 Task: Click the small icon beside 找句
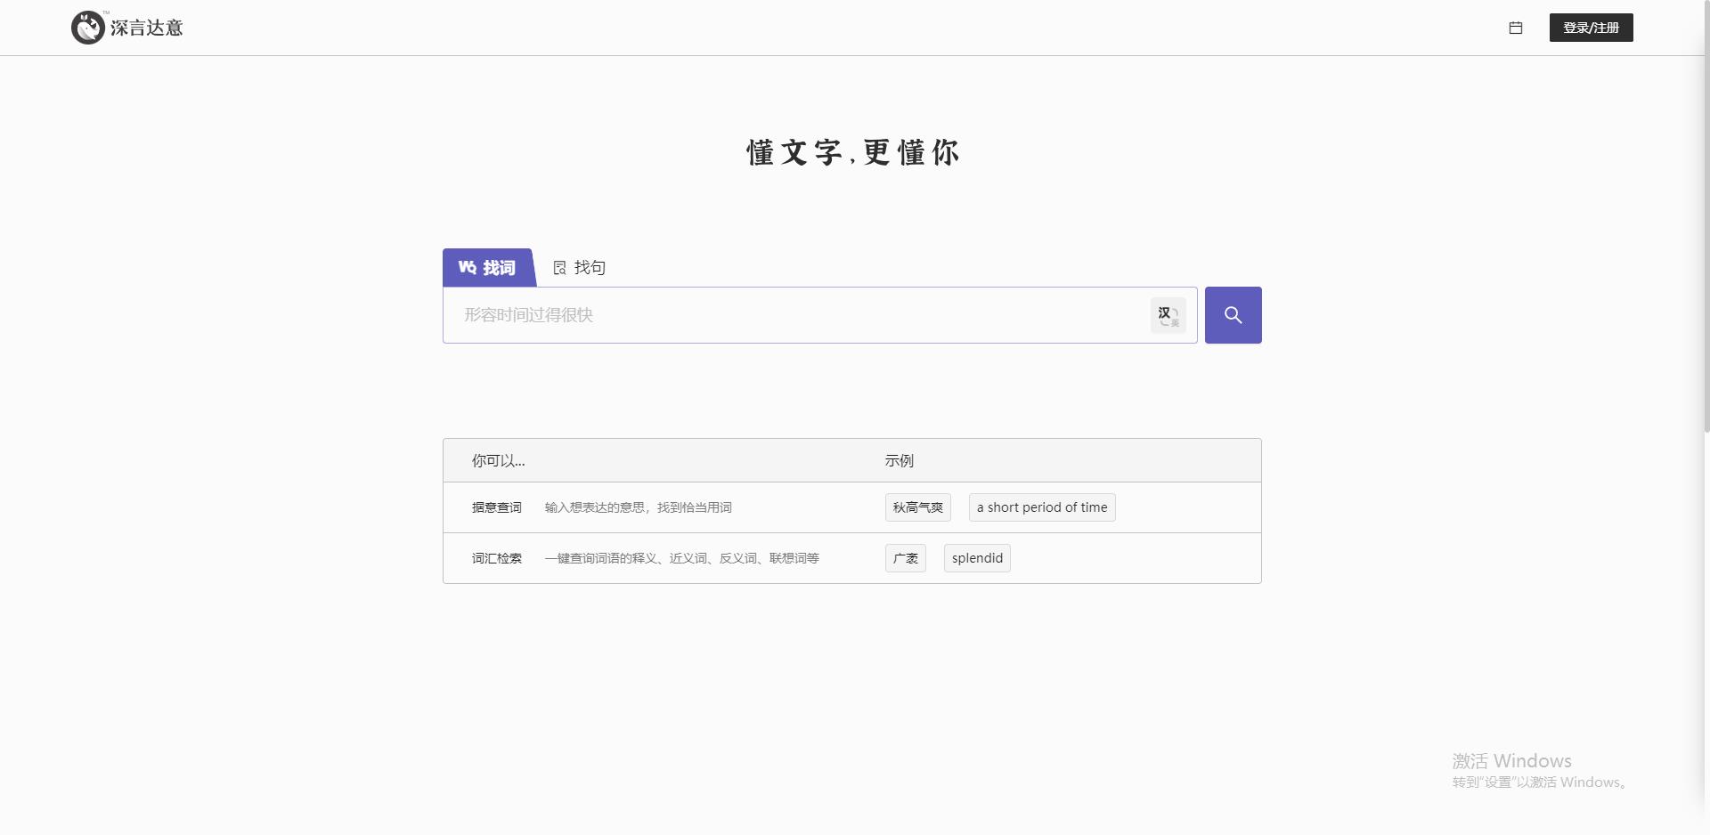(559, 267)
